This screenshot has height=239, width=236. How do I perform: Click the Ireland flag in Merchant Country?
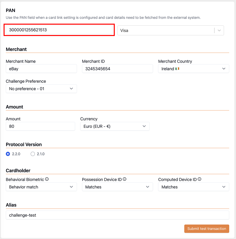coord(177,69)
